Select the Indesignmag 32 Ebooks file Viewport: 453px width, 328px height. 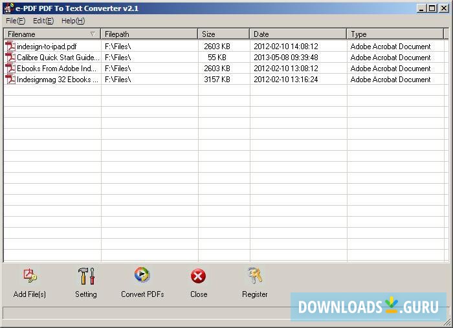click(58, 80)
